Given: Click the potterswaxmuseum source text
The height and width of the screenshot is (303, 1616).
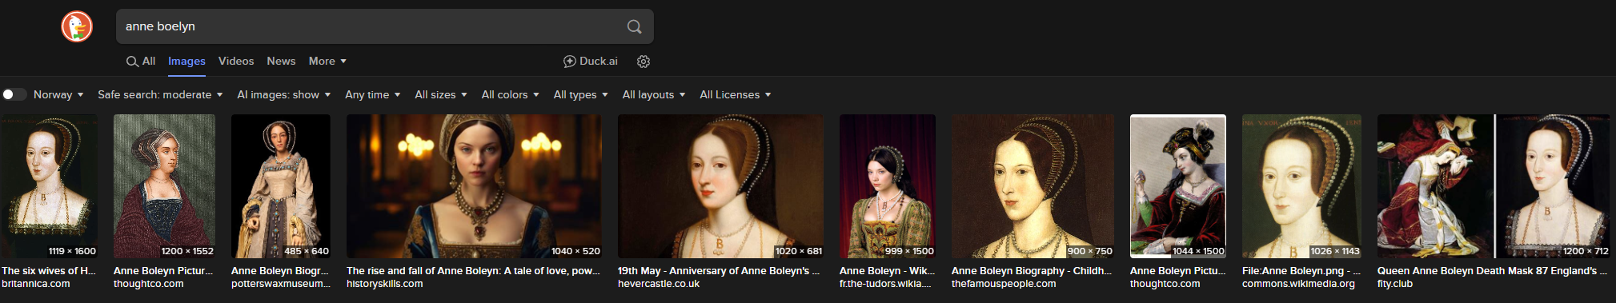Looking at the screenshot, I should [281, 284].
